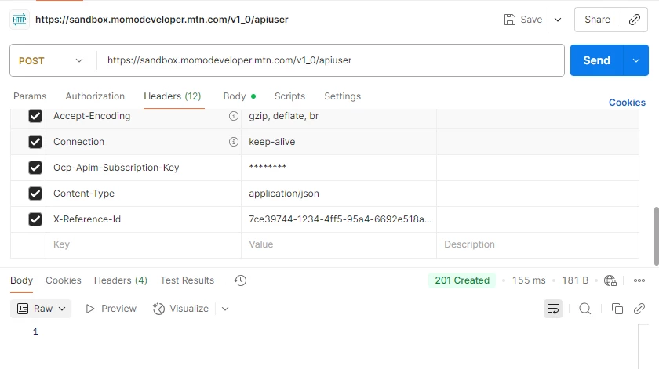Open response history clock icon

pos(240,280)
